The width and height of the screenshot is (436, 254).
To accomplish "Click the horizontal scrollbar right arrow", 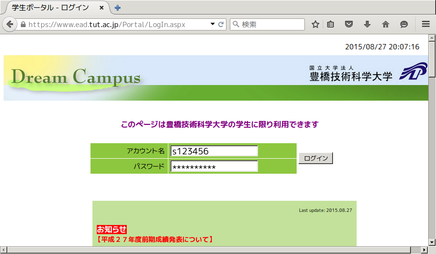I will click(x=424, y=250).
